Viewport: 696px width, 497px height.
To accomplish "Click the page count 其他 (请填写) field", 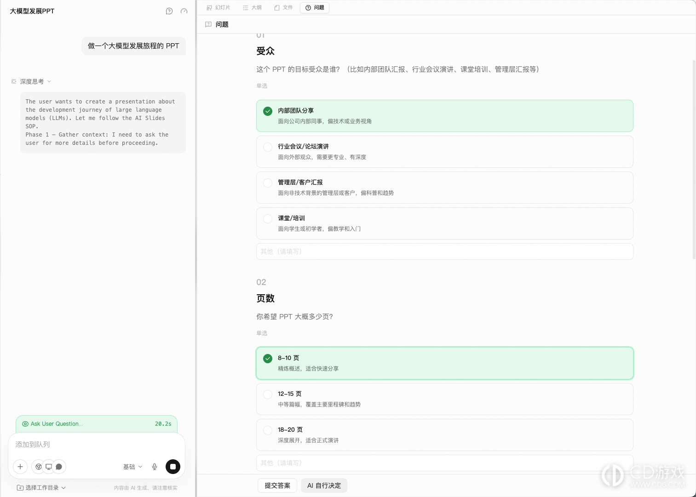I will 445,463.
